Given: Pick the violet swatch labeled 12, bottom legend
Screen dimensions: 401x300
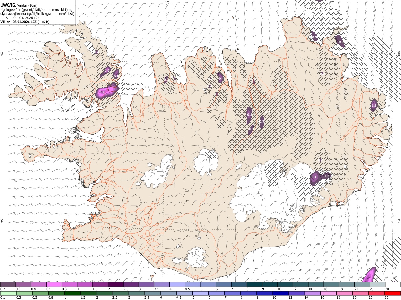Looking at the screenshot, I should coord(297,293).
